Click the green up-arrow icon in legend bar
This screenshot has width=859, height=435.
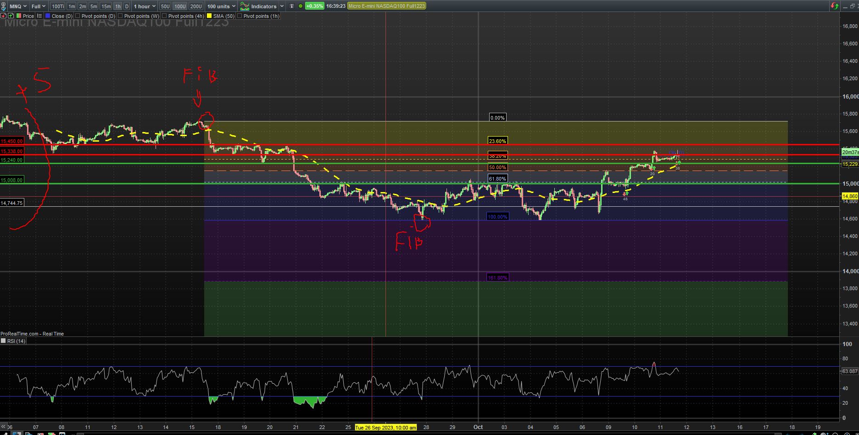pyautogui.click(x=11, y=16)
